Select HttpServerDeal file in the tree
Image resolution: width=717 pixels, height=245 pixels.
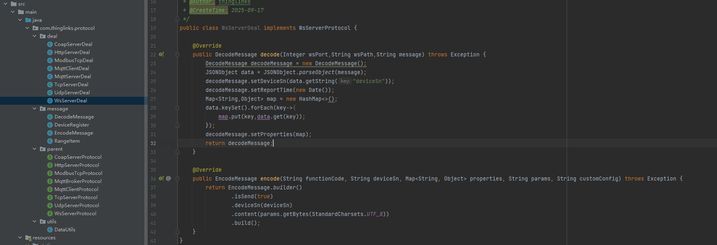(72, 52)
